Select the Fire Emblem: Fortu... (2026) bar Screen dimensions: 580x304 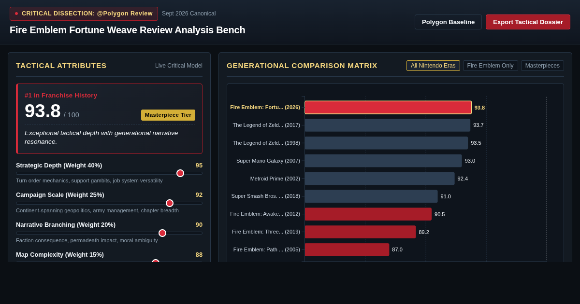pyautogui.click(x=388, y=108)
